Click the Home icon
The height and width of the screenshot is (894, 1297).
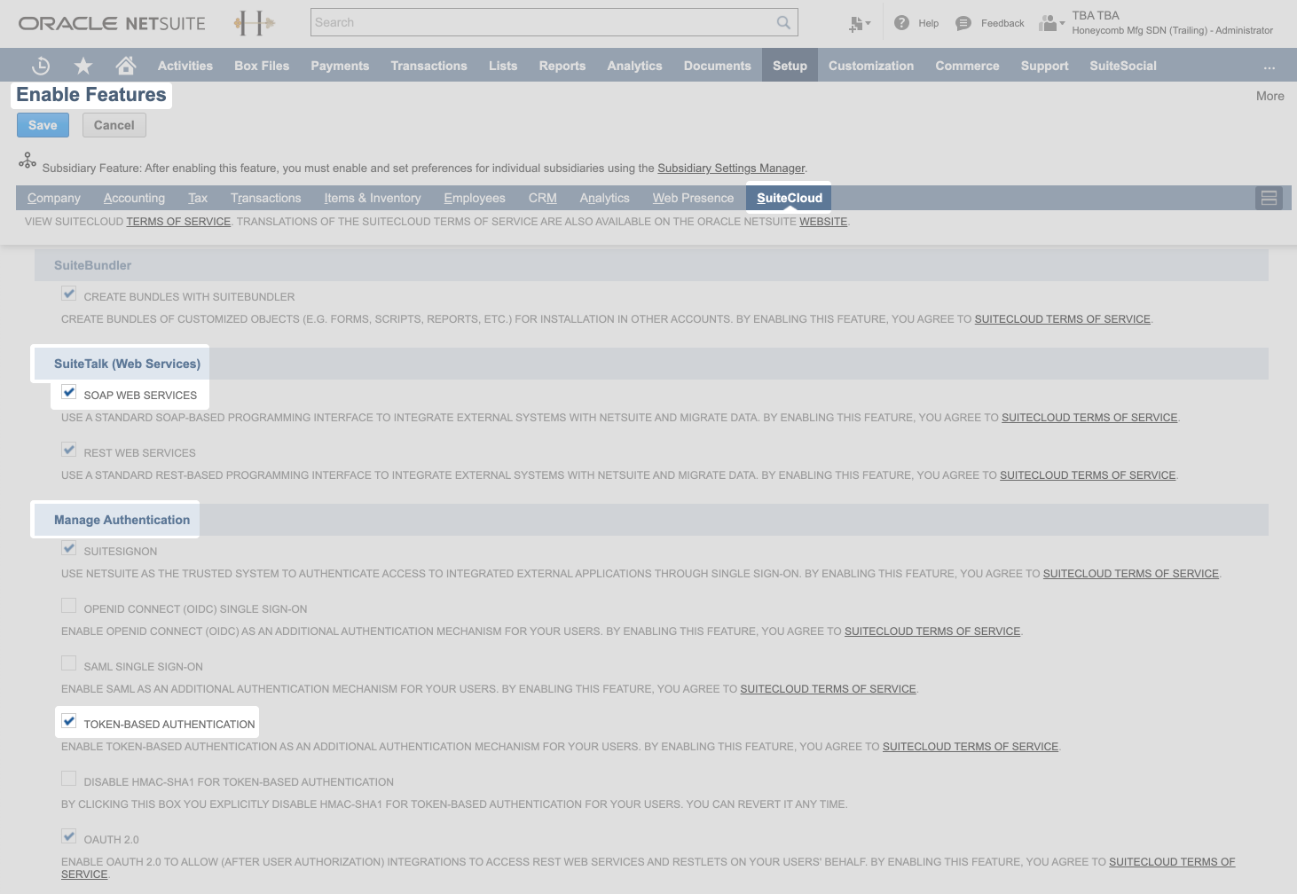(125, 65)
